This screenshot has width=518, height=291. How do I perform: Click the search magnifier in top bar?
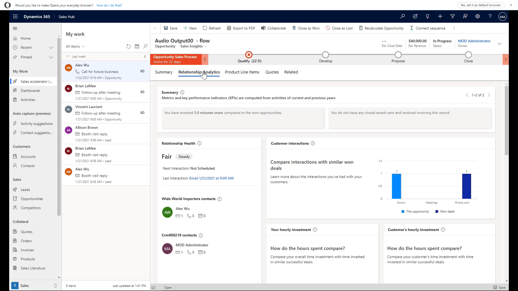(403, 16)
